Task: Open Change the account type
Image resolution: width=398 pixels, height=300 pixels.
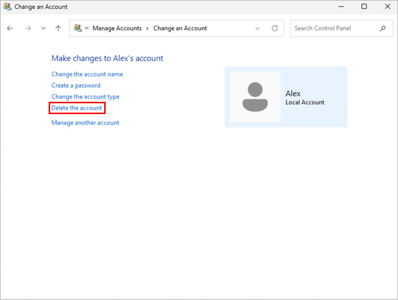Action: pos(85,97)
